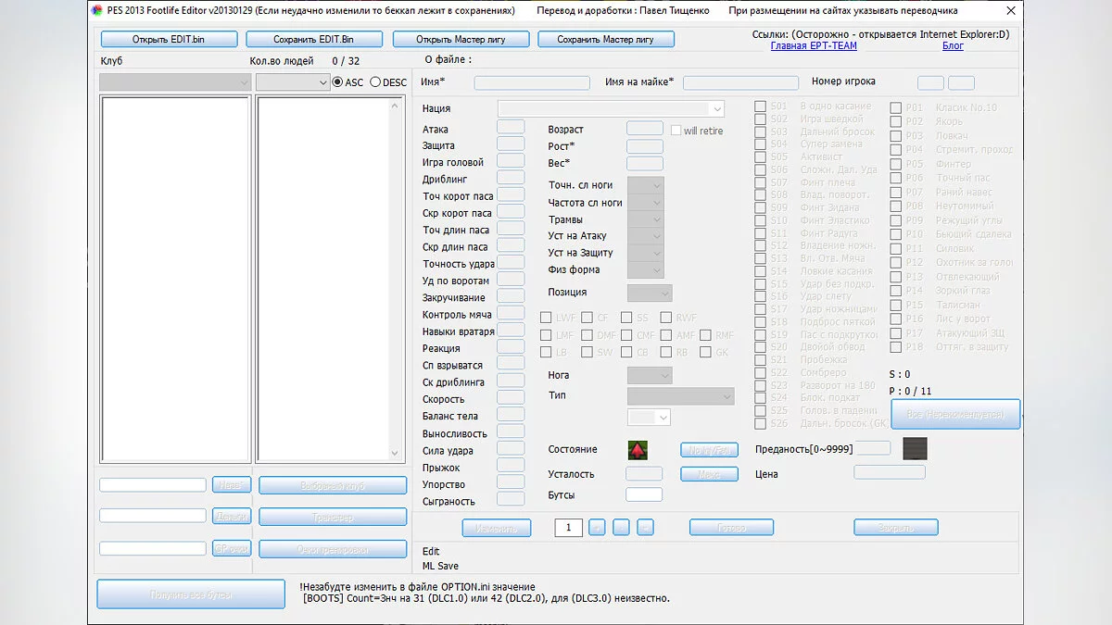Check the P01 Класик No.10 card

pos(895,107)
